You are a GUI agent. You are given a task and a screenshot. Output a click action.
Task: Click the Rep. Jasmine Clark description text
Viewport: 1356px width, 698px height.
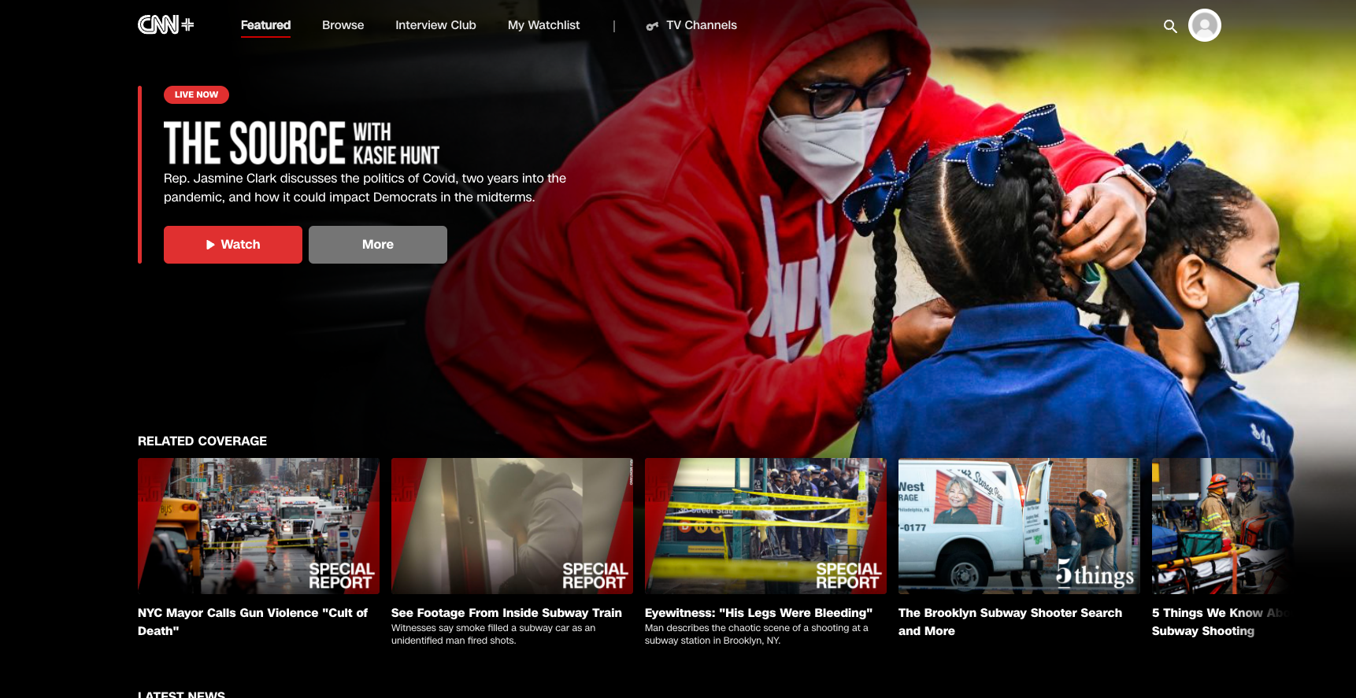365,188
